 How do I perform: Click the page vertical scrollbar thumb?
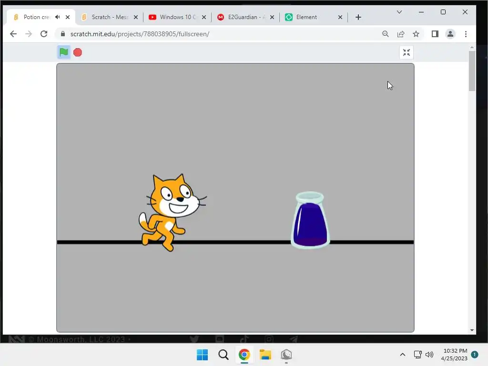(x=472, y=71)
